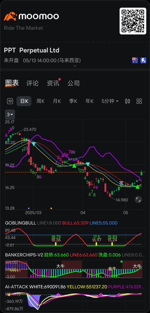150x313 pixels.
Task: Tap the 14.980 low price label
Action: [x=122, y=200]
